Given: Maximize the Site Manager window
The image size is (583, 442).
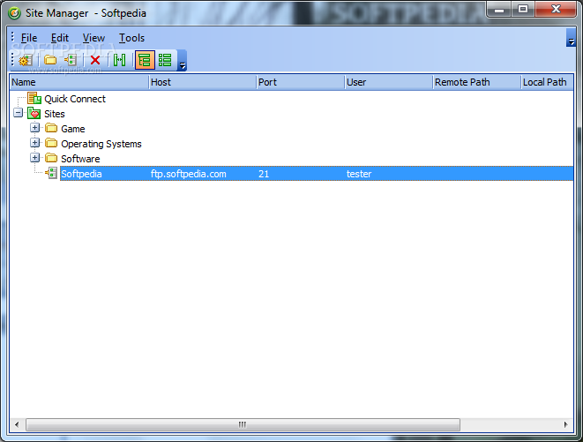Looking at the screenshot, I should (x=523, y=10).
